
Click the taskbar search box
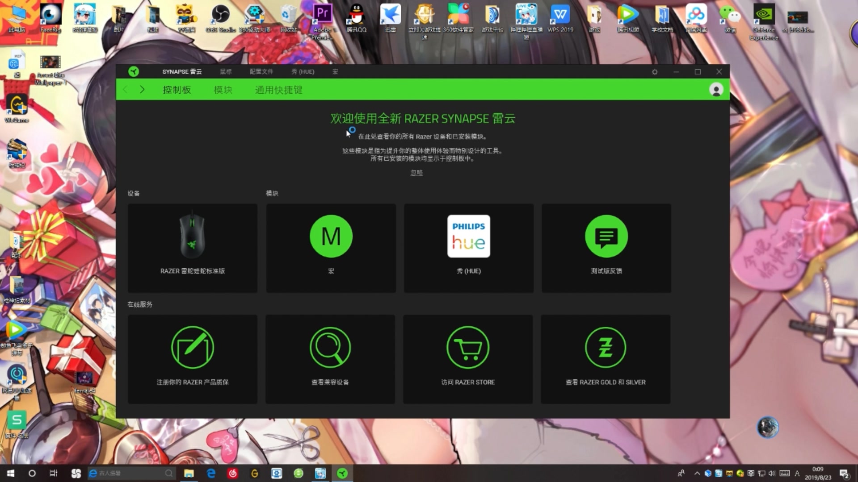pos(130,473)
